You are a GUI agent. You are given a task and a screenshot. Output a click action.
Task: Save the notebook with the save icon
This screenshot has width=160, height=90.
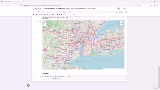[x=34, y=15]
